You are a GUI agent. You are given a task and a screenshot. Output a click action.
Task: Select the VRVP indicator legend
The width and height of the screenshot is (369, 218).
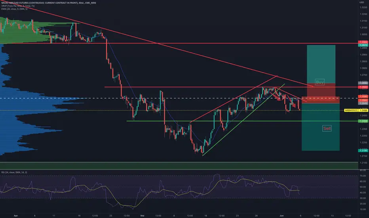click(18, 6)
